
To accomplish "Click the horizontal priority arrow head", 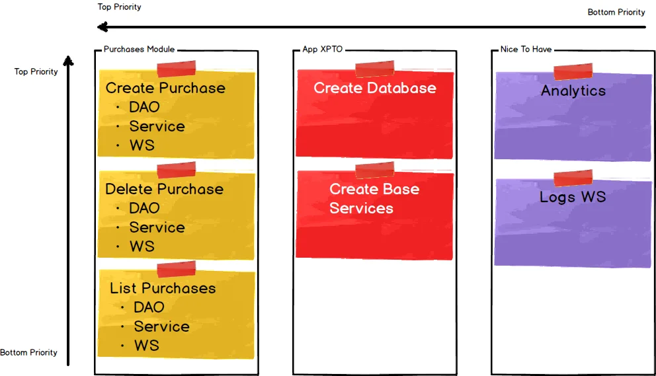I will (x=102, y=27).
